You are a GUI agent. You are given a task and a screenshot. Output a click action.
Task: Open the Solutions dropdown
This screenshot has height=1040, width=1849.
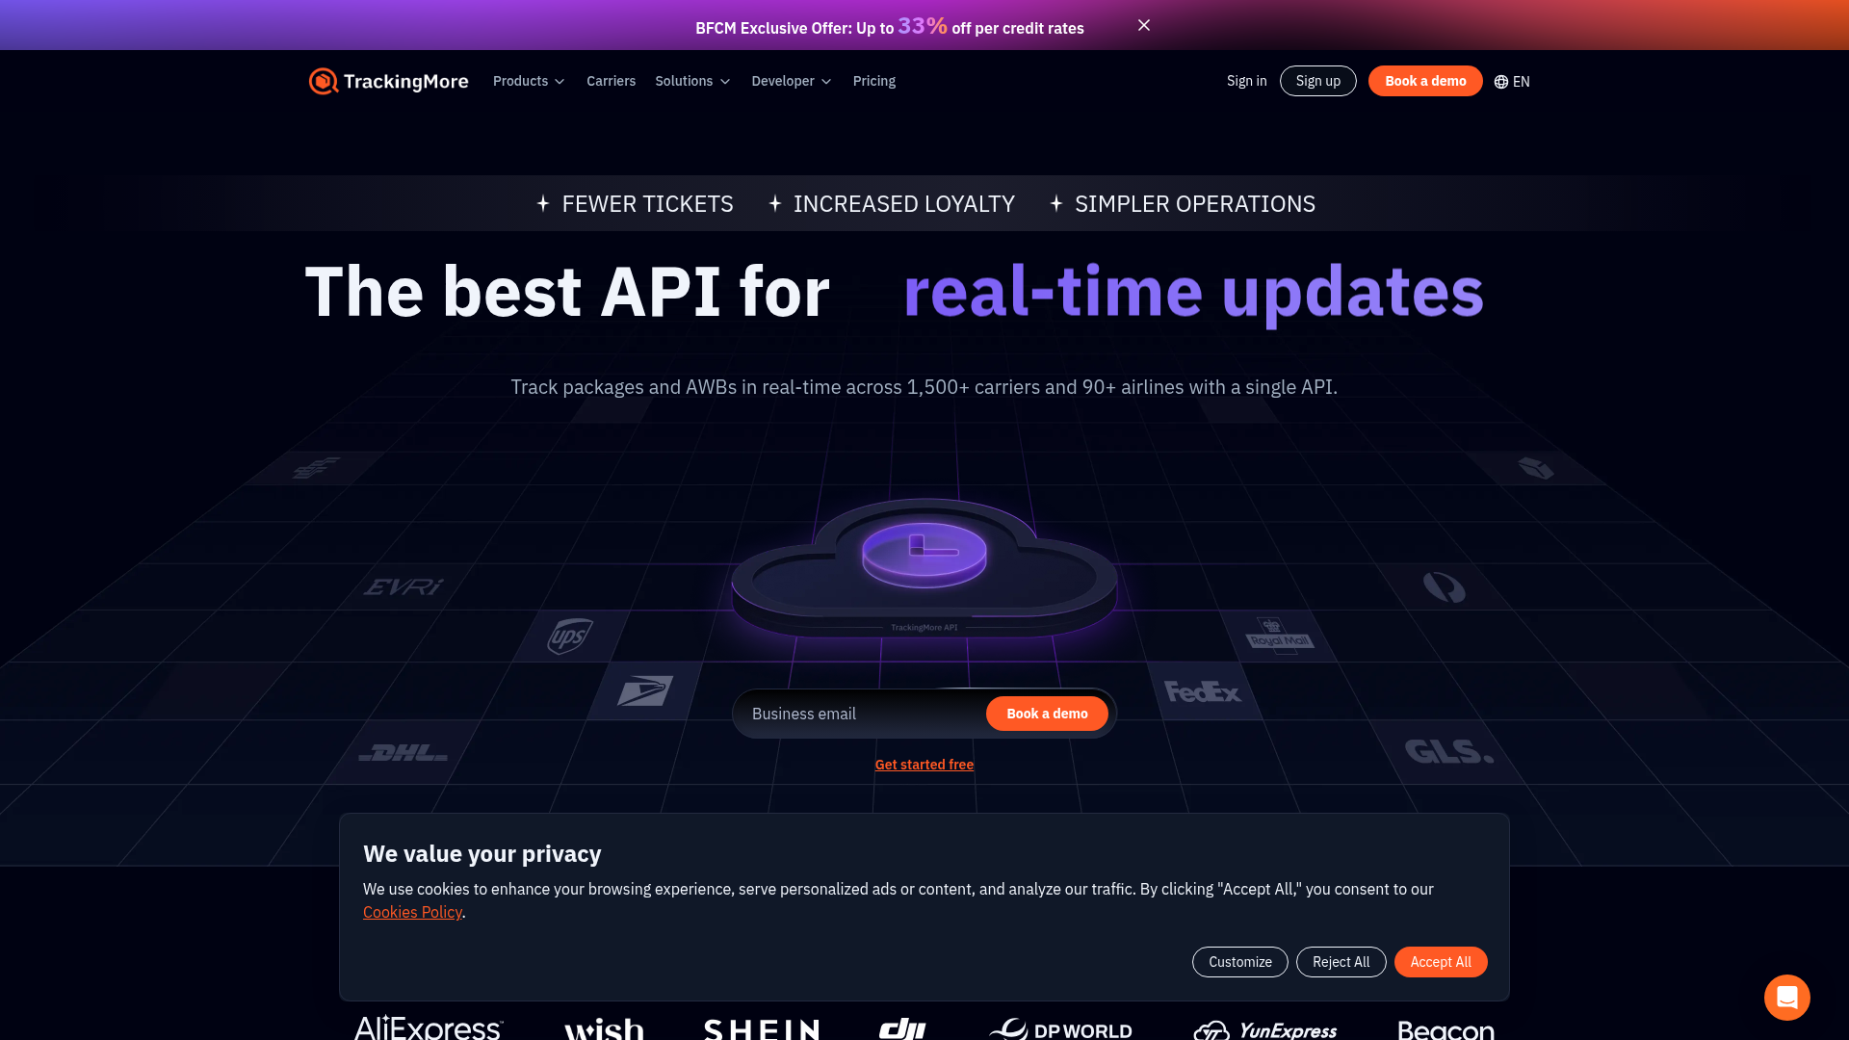pos(691,81)
